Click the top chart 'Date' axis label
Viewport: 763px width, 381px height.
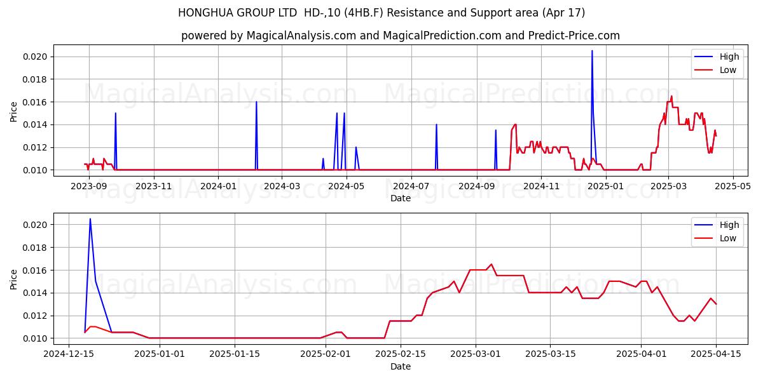point(401,198)
